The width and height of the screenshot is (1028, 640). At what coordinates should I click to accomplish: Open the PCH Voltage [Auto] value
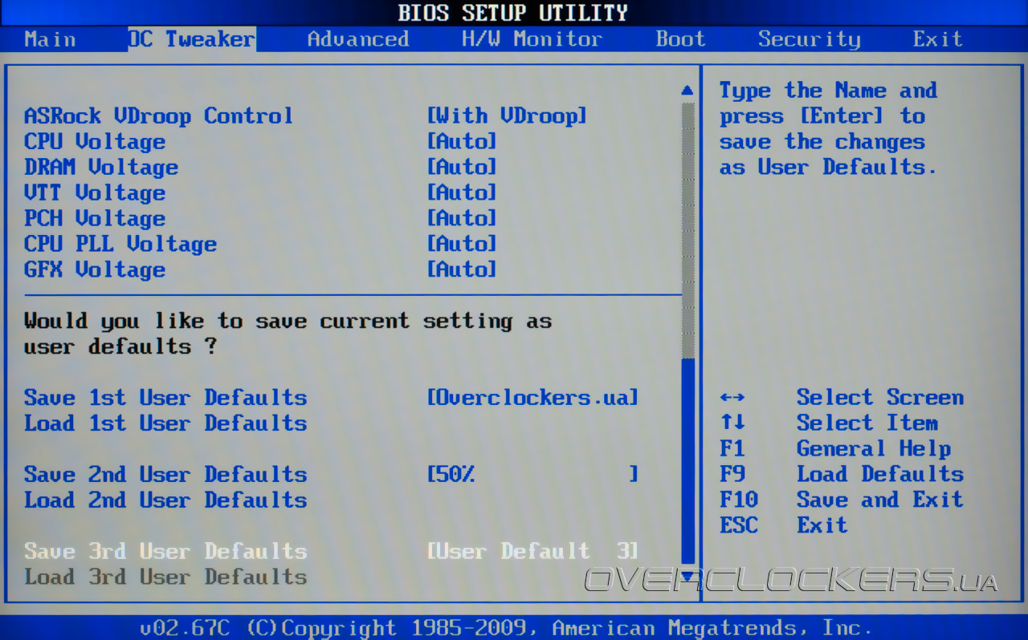click(462, 218)
